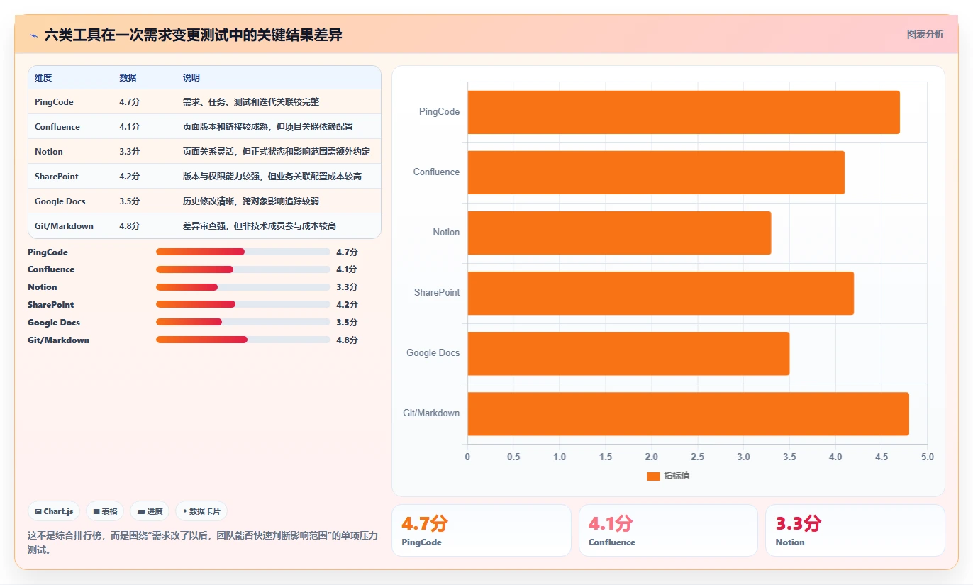Click the Confluence progress bar
973x585 pixels.
[243, 269]
